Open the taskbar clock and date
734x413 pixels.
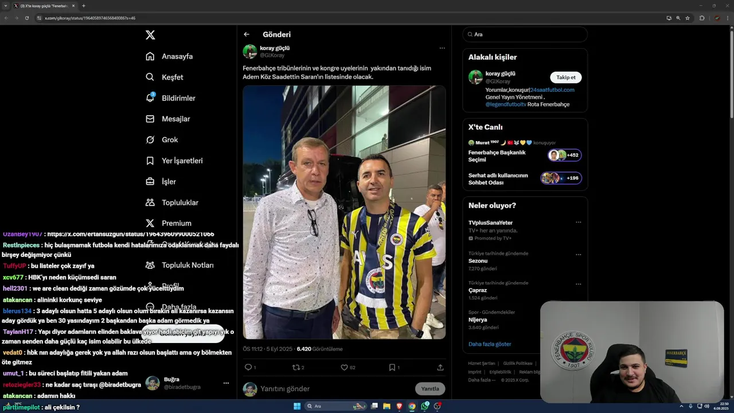[x=720, y=406]
